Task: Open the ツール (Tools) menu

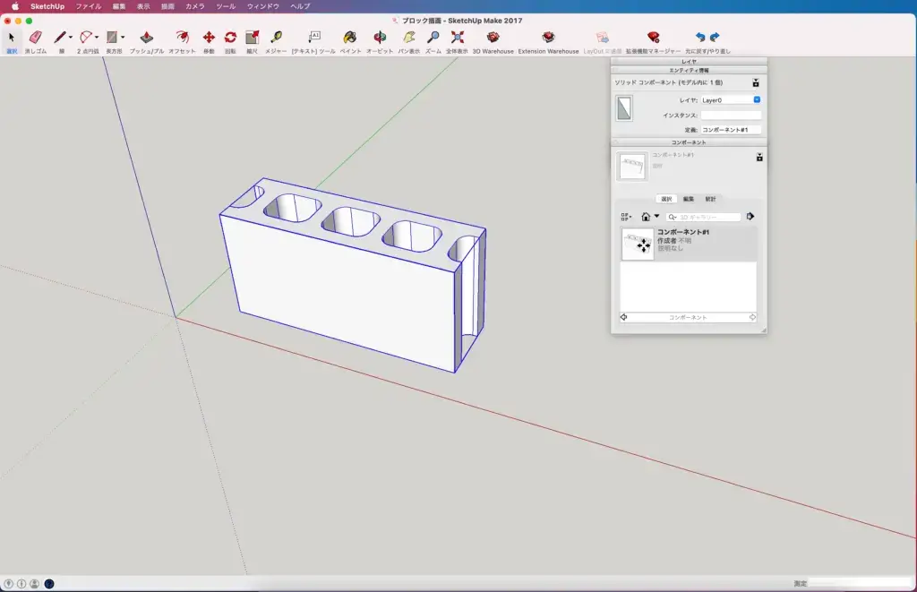Action: click(226, 6)
